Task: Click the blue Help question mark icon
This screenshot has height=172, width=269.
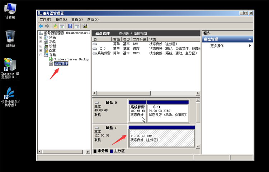Action: click(x=70, y=26)
